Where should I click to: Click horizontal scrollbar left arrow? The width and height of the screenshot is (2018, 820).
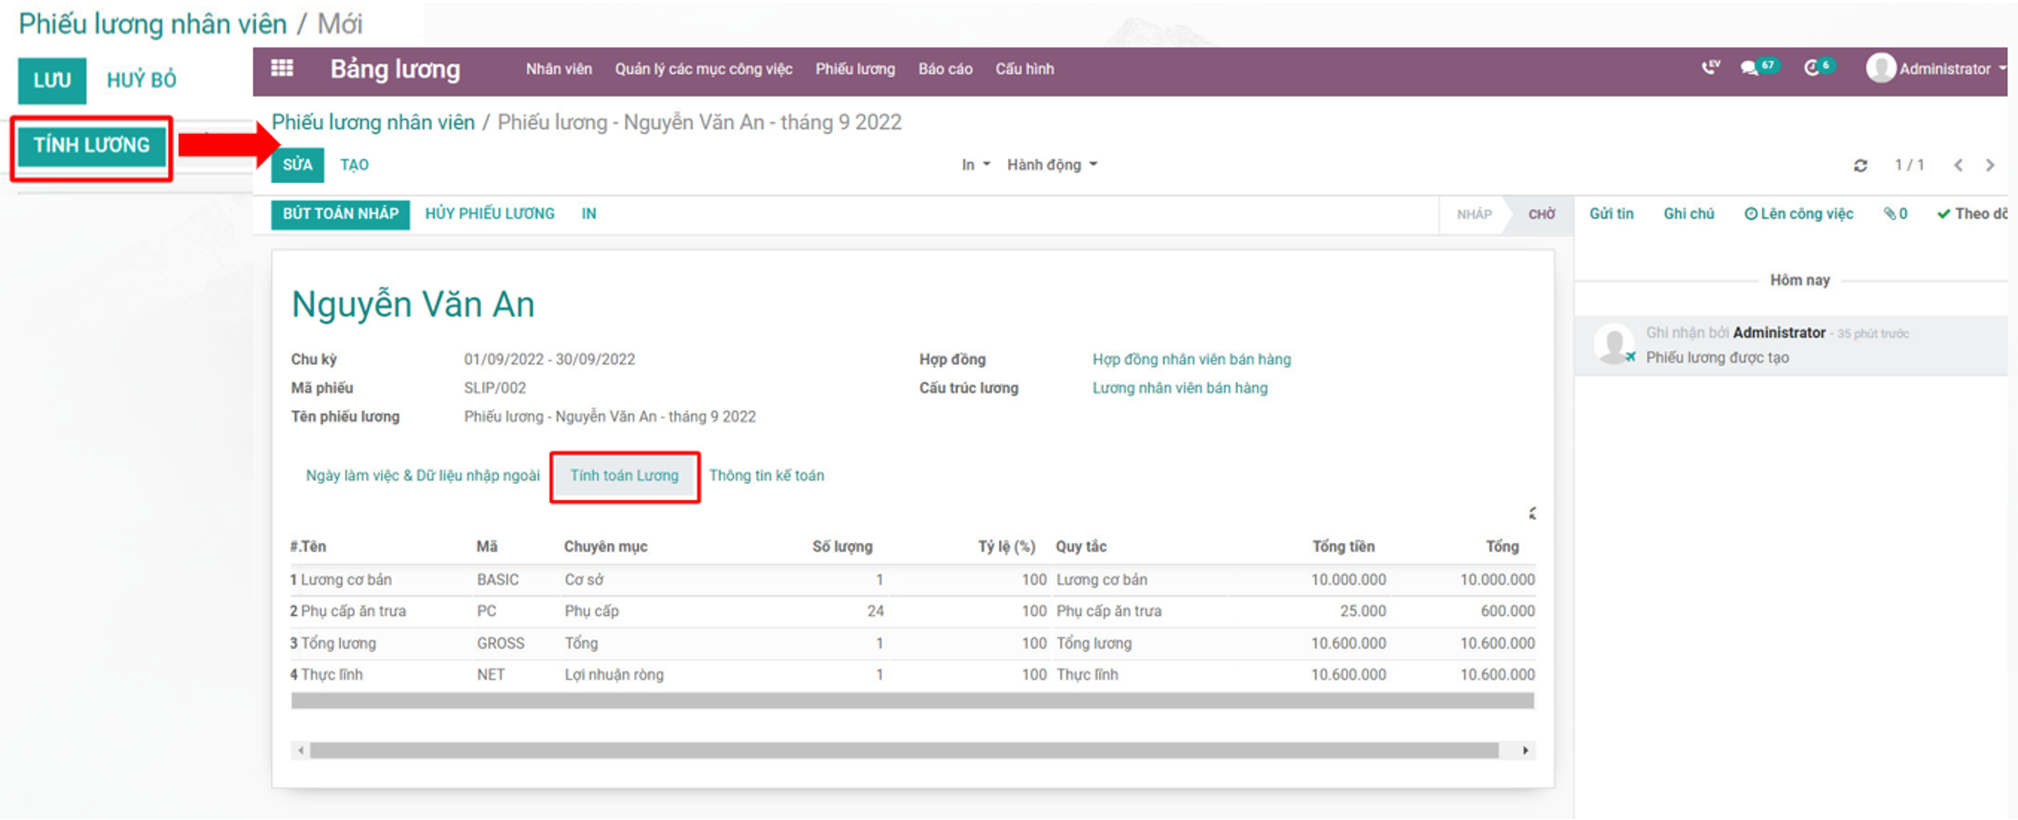pyautogui.click(x=301, y=750)
